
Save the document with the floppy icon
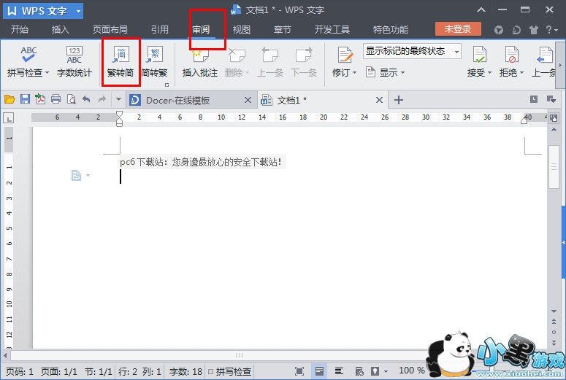[x=25, y=99]
